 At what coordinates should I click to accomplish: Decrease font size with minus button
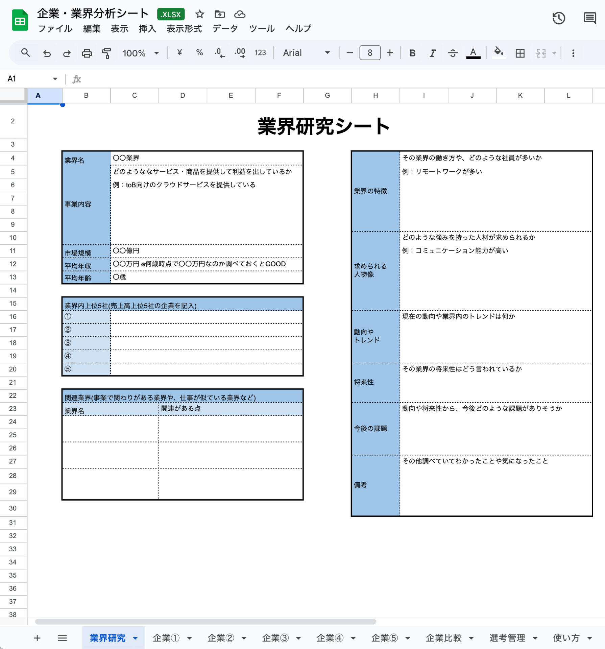click(350, 53)
